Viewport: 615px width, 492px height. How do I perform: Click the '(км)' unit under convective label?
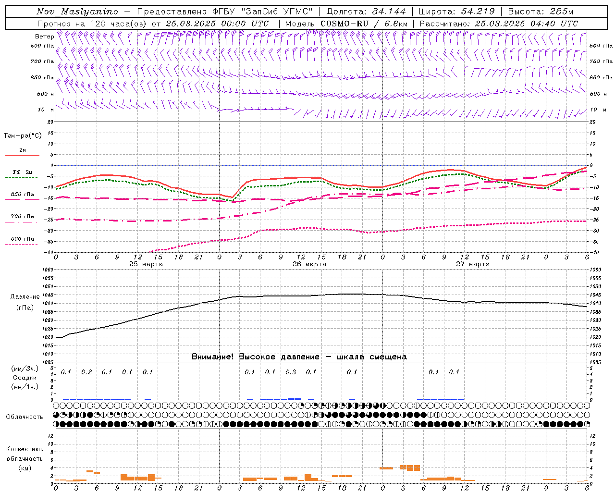[x=25, y=468]
